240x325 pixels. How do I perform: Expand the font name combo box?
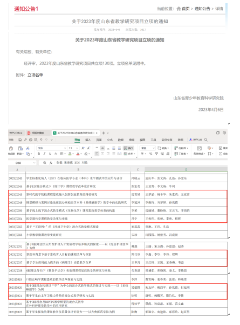tap(52, 148)
